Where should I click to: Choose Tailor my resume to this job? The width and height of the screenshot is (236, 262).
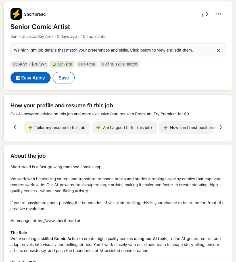[x=57, y=128]
